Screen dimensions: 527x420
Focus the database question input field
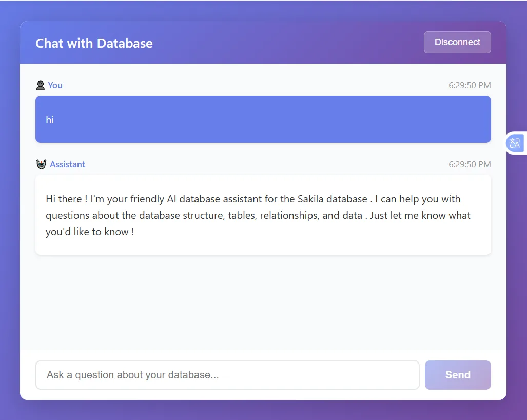pos(227,375)
